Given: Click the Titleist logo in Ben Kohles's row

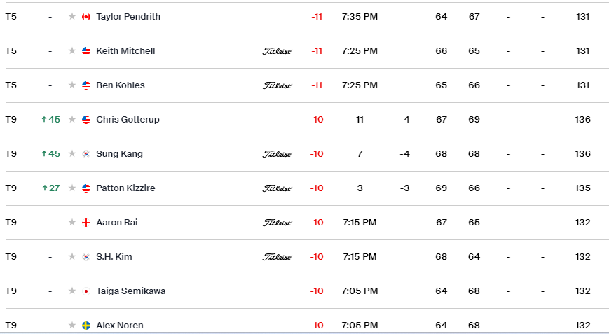Looking at the screenshot, I should point(277,85).
